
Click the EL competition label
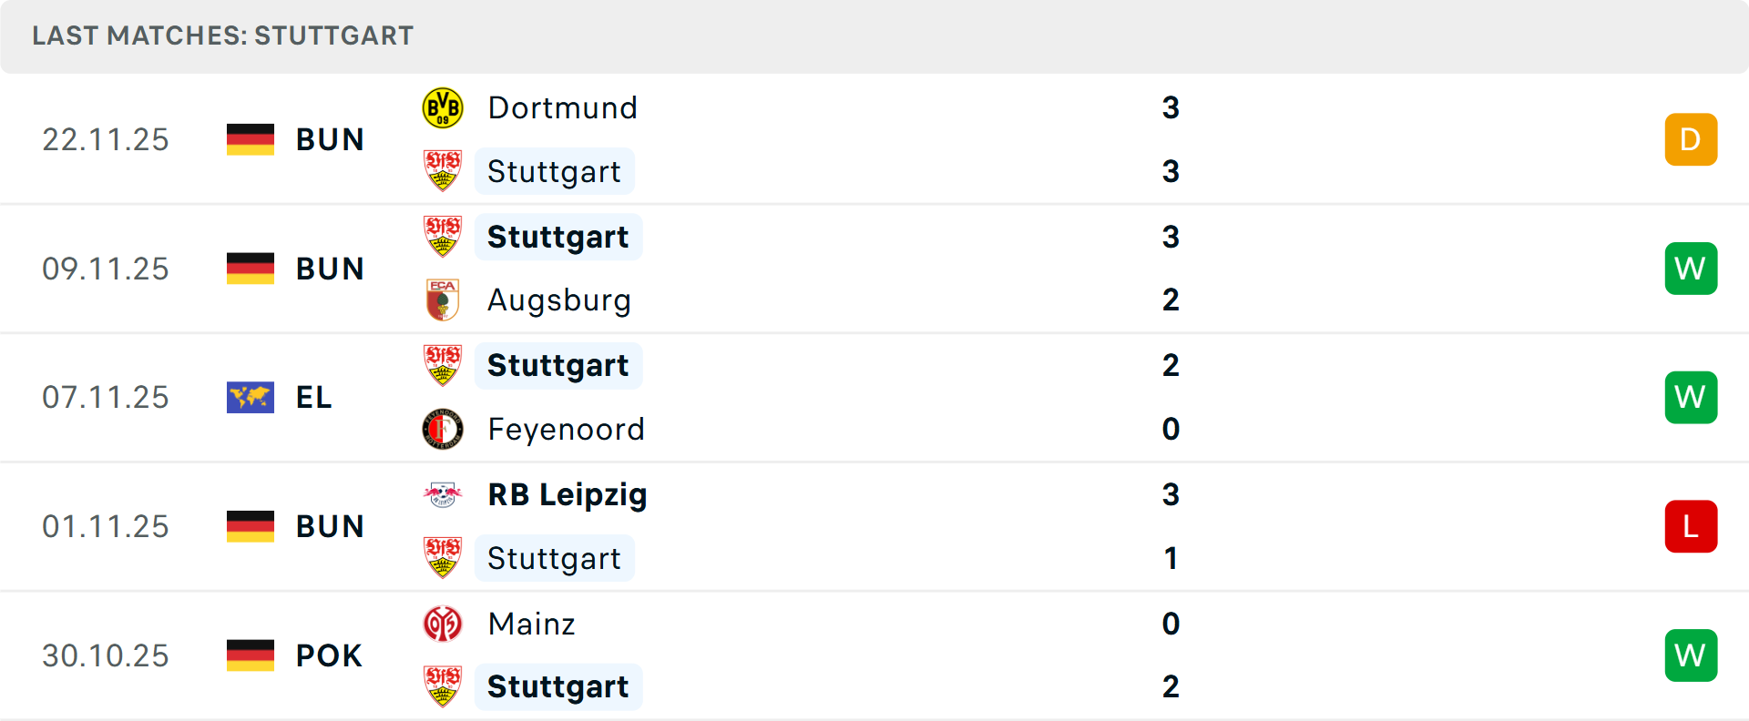tap(313, 398)
